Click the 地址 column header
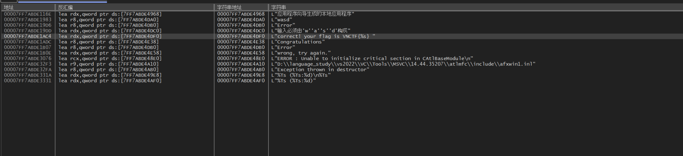The image size is (683, 156). (x=9, y=7)
